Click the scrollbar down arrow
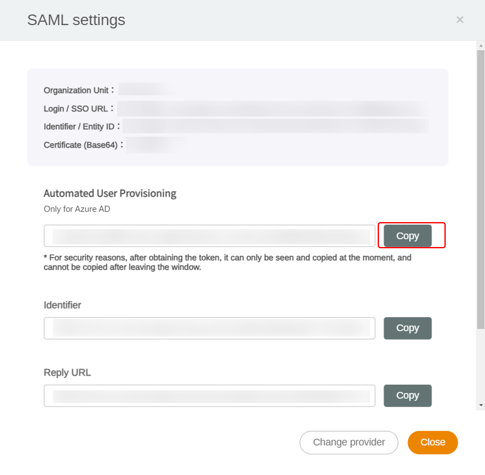The height and width of the screenshot is (475, 485). pyautogui.click(x=481, y=405)
